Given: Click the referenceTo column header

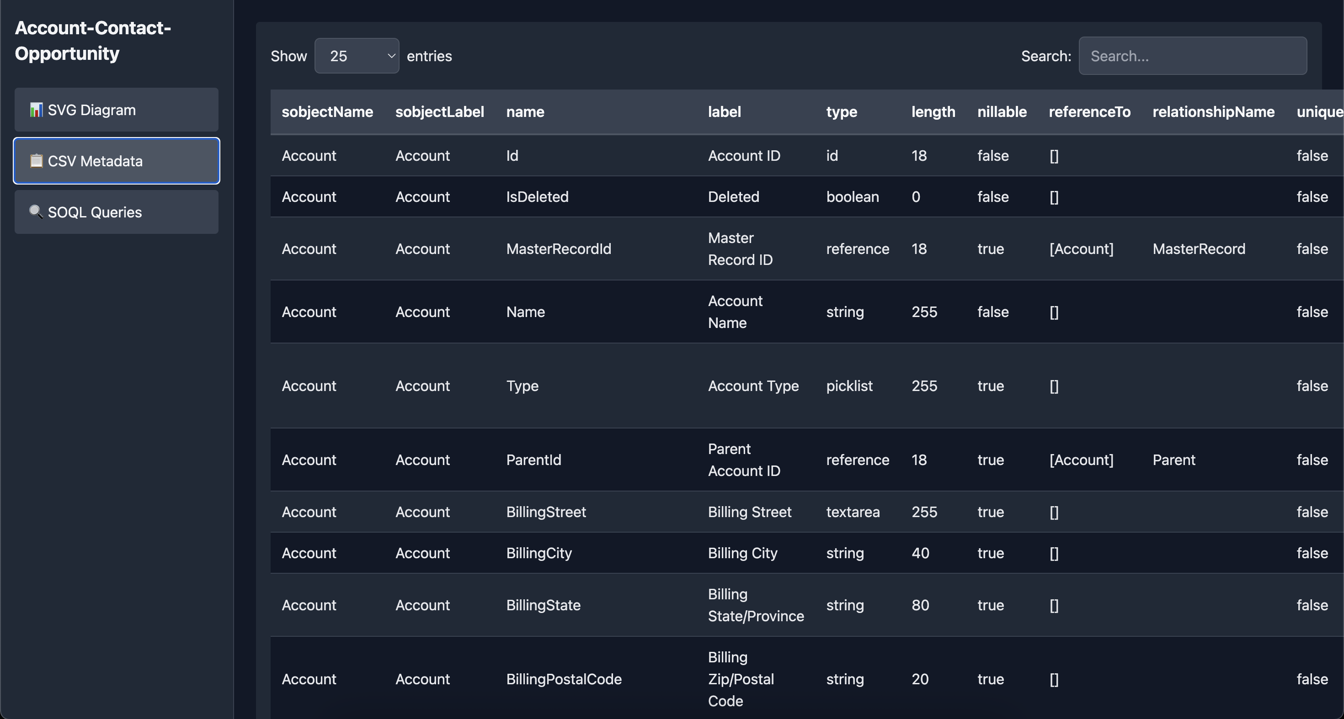Looking at the screenshot, I should coord(1089,112).
